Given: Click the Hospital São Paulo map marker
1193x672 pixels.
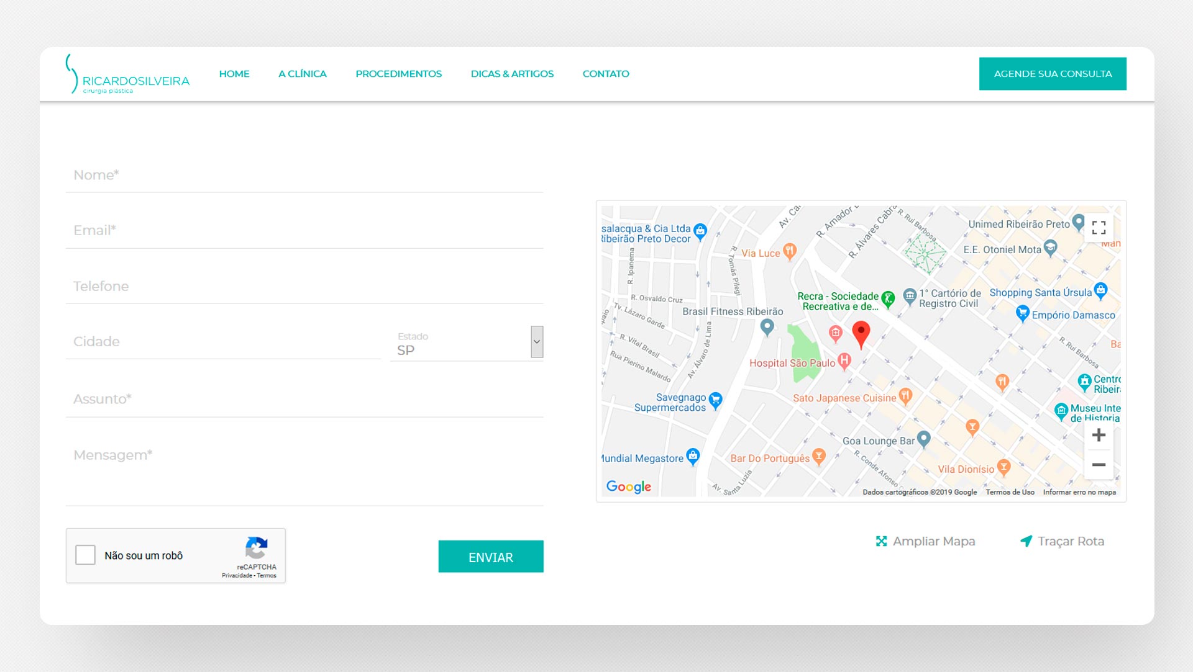Looking at the screenshot, I should 844,361.
